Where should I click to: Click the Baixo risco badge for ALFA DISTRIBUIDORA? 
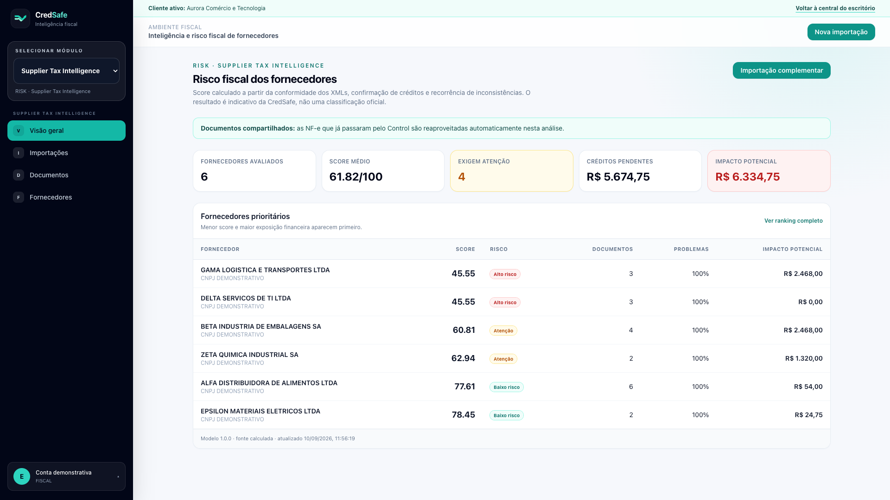[507, 387]
